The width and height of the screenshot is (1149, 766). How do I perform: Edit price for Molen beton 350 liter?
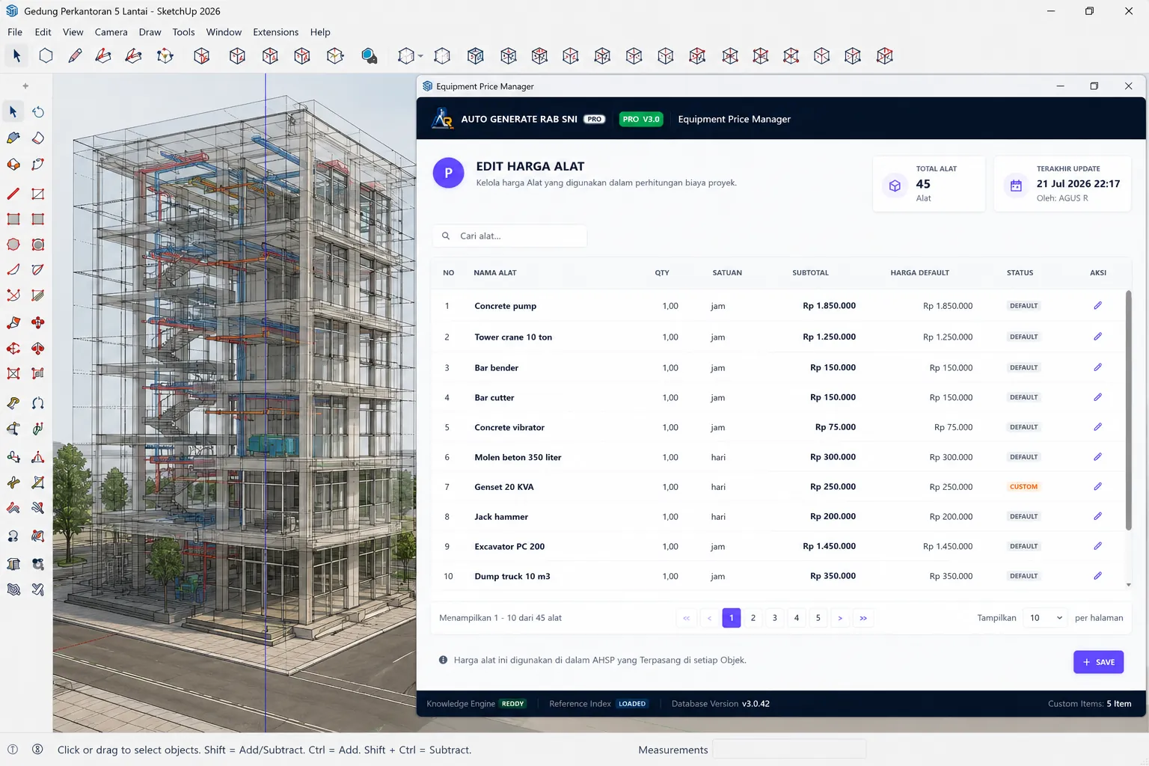(1097, 456)
